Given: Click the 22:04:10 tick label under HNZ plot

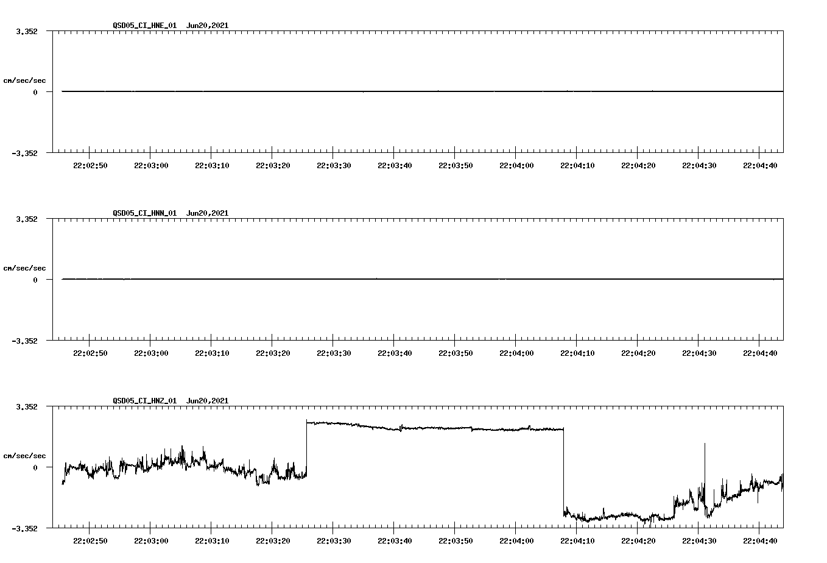Looking at the screenshot, I should (x=577, y=541).
